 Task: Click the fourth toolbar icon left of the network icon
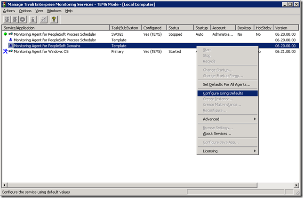click(x=33, y=19)
